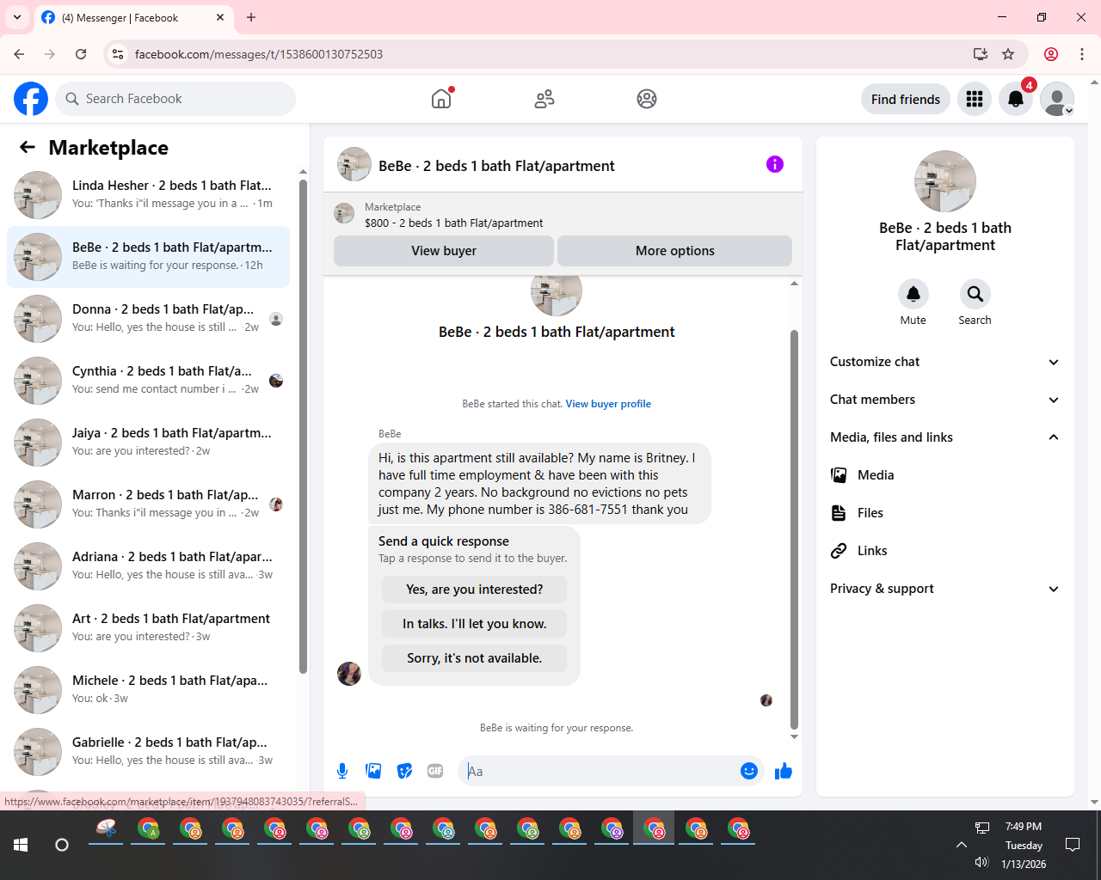Send 'Sorry, it's not available.' response
1101x880 pixels.
click(x=475, y=658)
